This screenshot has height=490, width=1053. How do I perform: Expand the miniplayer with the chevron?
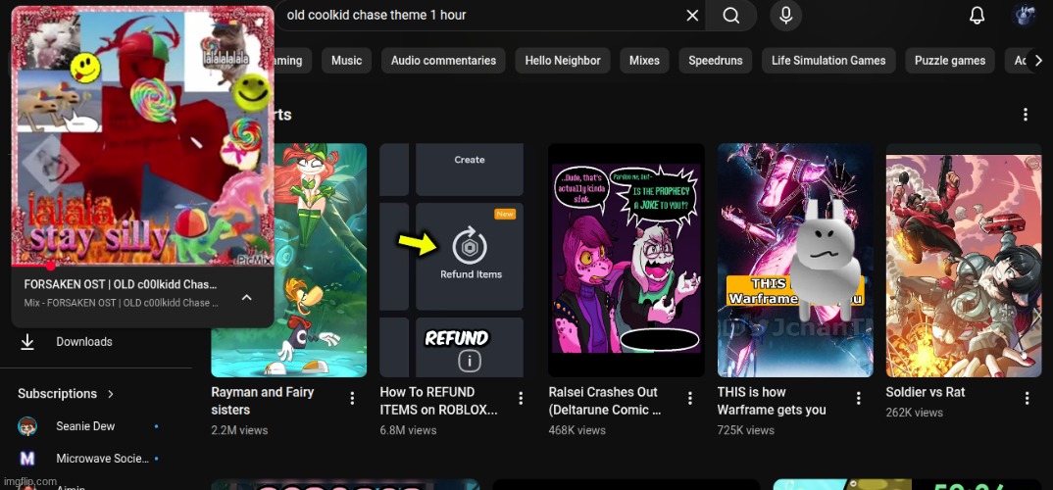(x=246, y=297)
